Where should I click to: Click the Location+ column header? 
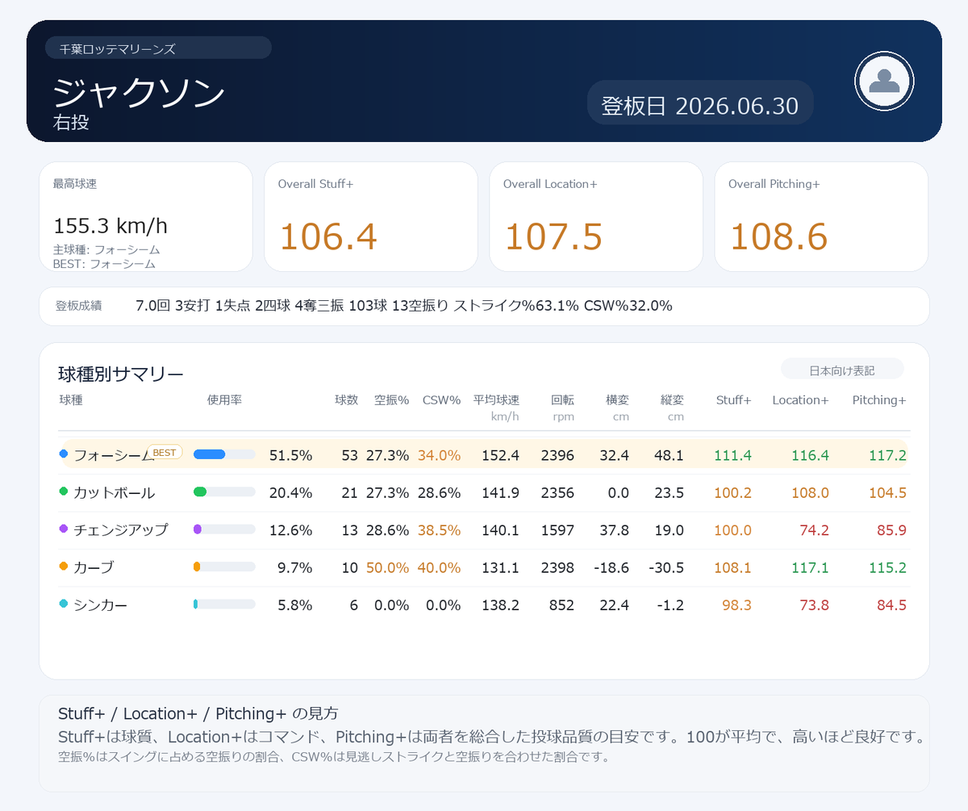(x=800, y=399)
